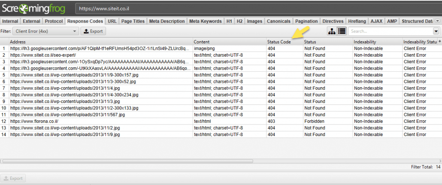Sort by the Content column header

pyautogui.click(x=230, y=42)
